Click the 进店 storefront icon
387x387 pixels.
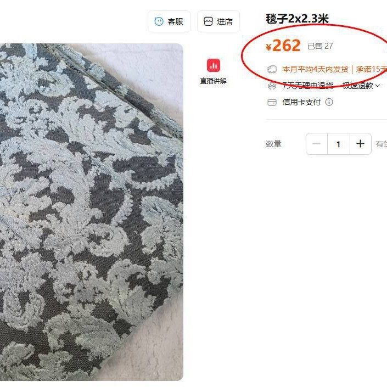click(208, 21)
